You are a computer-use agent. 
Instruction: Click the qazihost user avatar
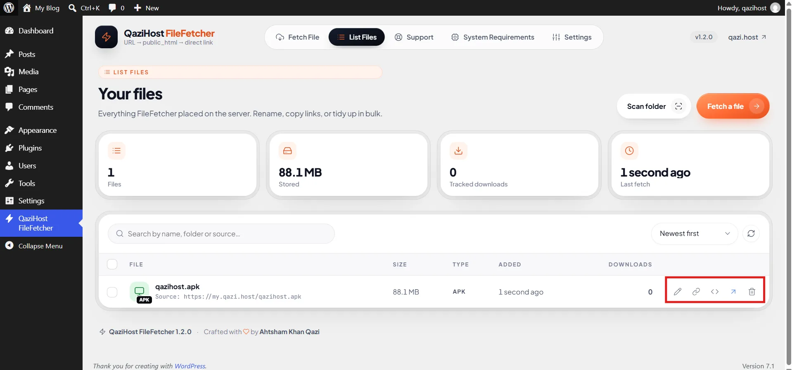[775, 8]
